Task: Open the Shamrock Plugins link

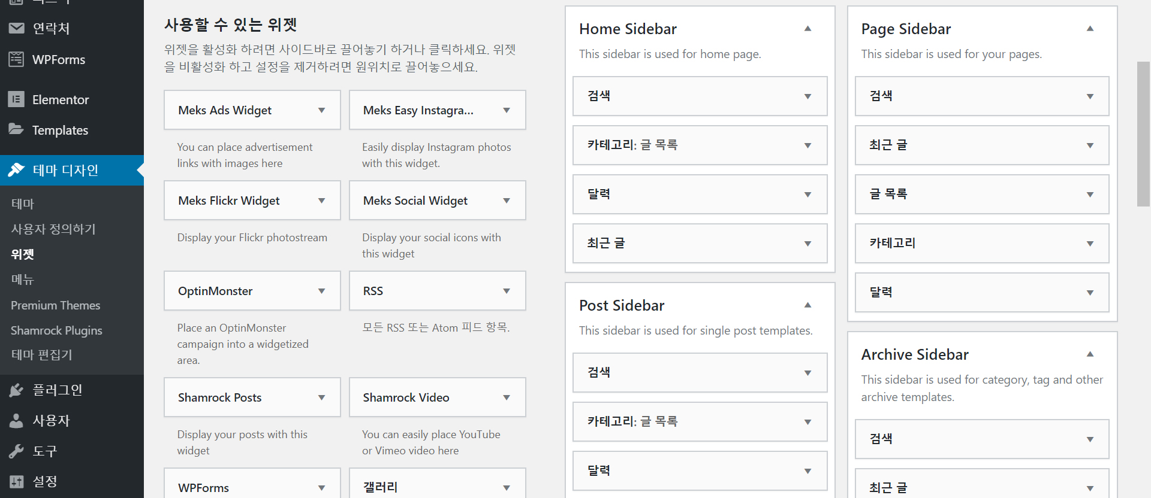Action: (56, 330)
